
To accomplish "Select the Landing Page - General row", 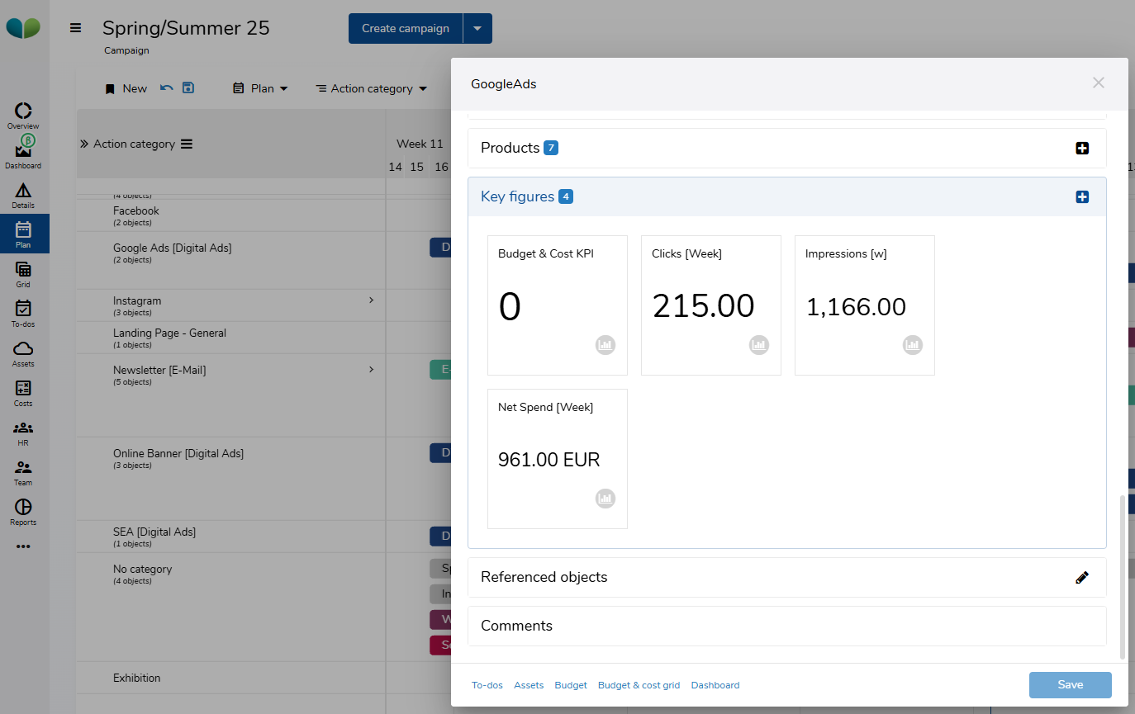I will 231,338.
